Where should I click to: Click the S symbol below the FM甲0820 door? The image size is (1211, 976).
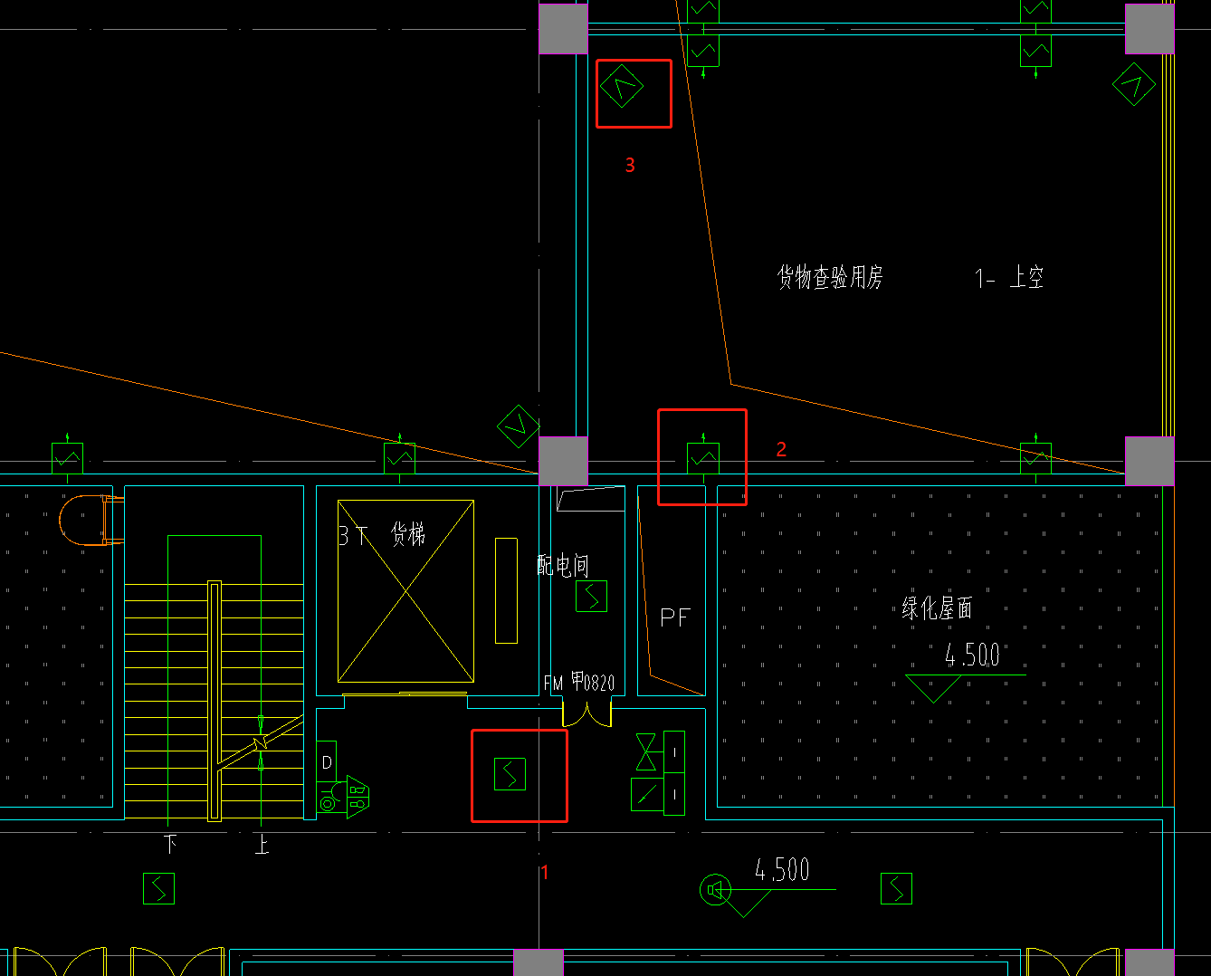coord(510,774)
